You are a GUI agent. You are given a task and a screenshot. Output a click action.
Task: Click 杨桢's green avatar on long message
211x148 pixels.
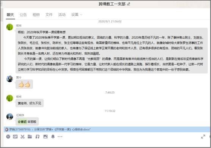pyautogui.click(x=10, y=27)
